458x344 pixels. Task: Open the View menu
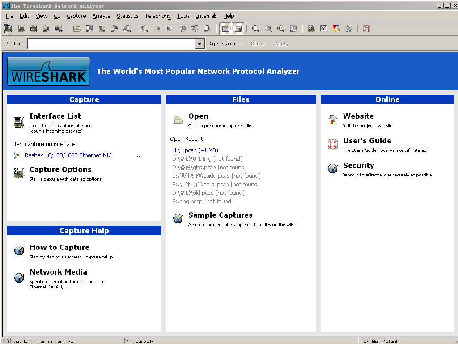[x=42, y=16]
